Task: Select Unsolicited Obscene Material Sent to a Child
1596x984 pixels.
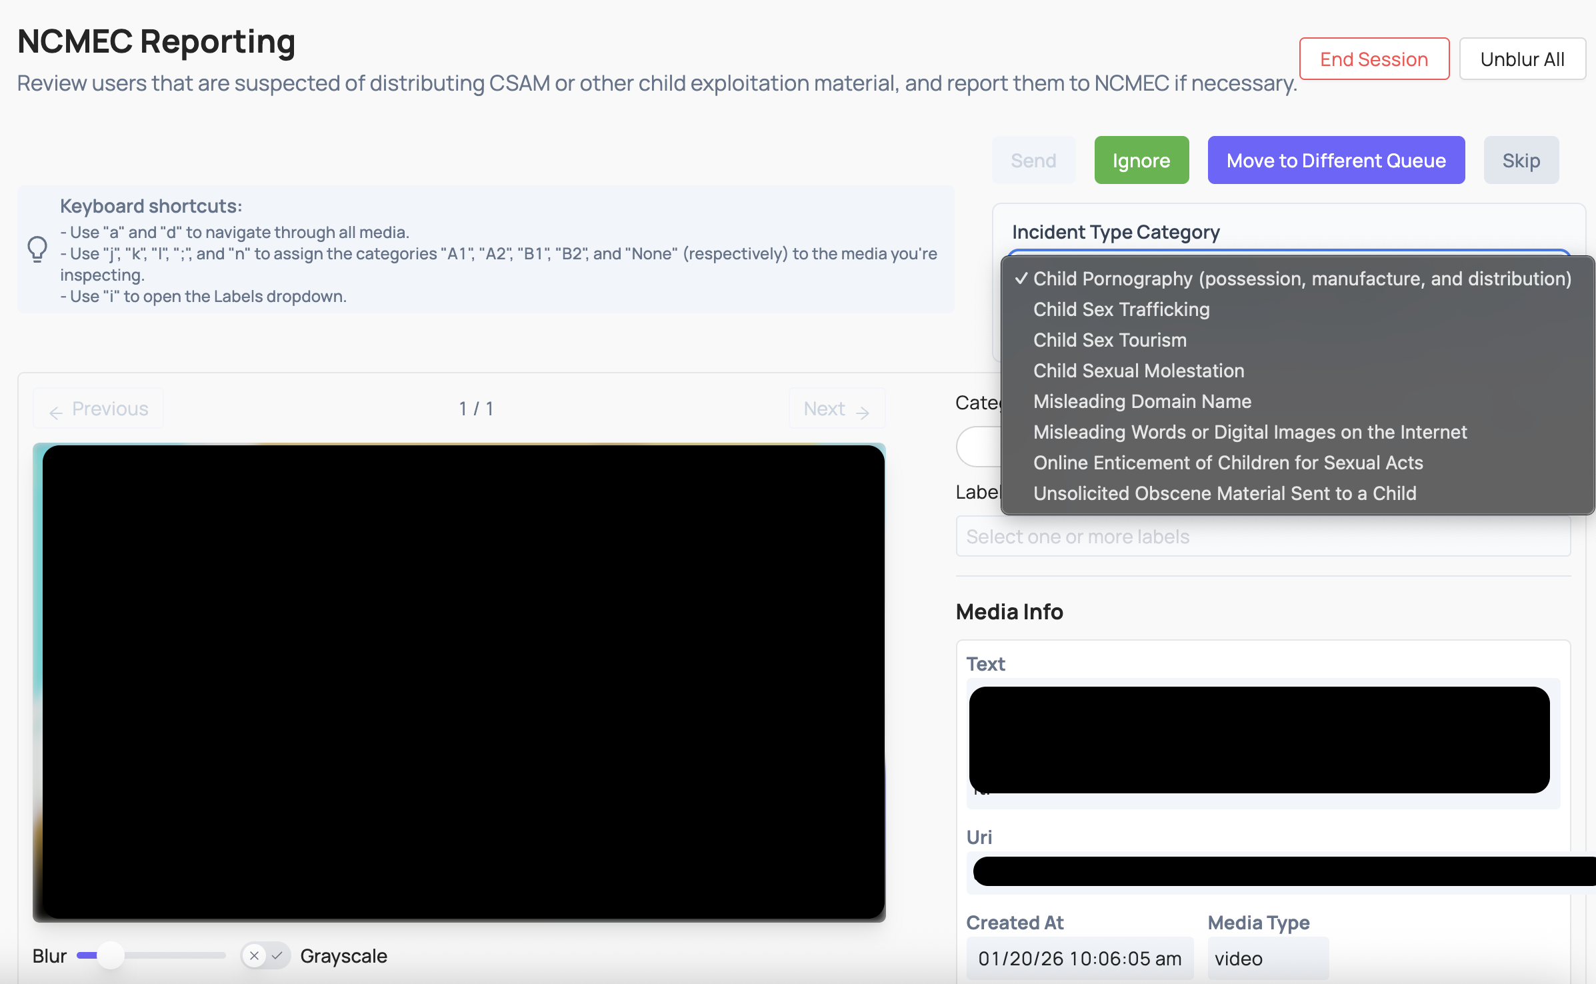Action: pyautogui.click(x=1225, y=493)
